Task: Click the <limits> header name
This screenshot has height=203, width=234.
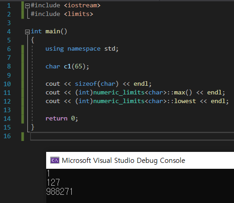Action: (x=79, y=14)
